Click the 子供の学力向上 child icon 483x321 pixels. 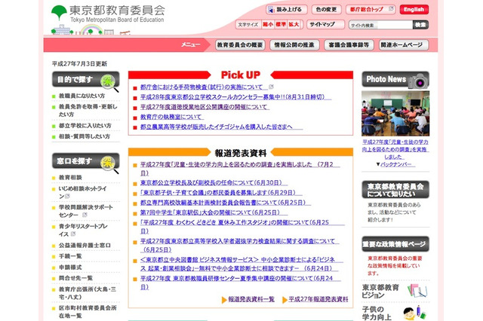click(414, 313)
